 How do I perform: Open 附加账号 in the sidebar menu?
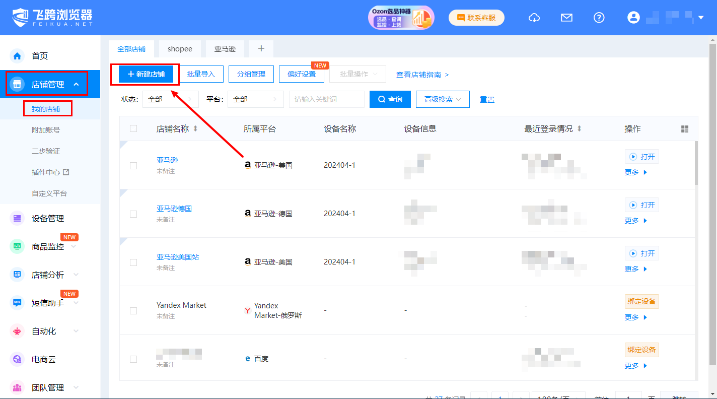(x=46, y=130)
